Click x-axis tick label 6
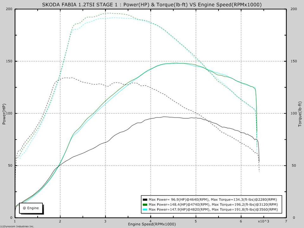The height and width of the screenshot is (228, 304). (x=241, y=221)
